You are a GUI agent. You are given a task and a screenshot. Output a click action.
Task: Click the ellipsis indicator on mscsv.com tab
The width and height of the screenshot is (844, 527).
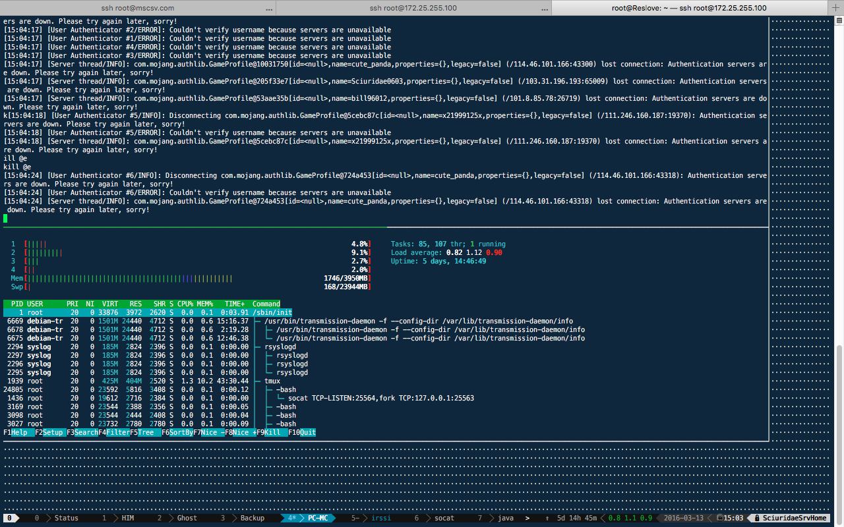(x=268, y=9)
